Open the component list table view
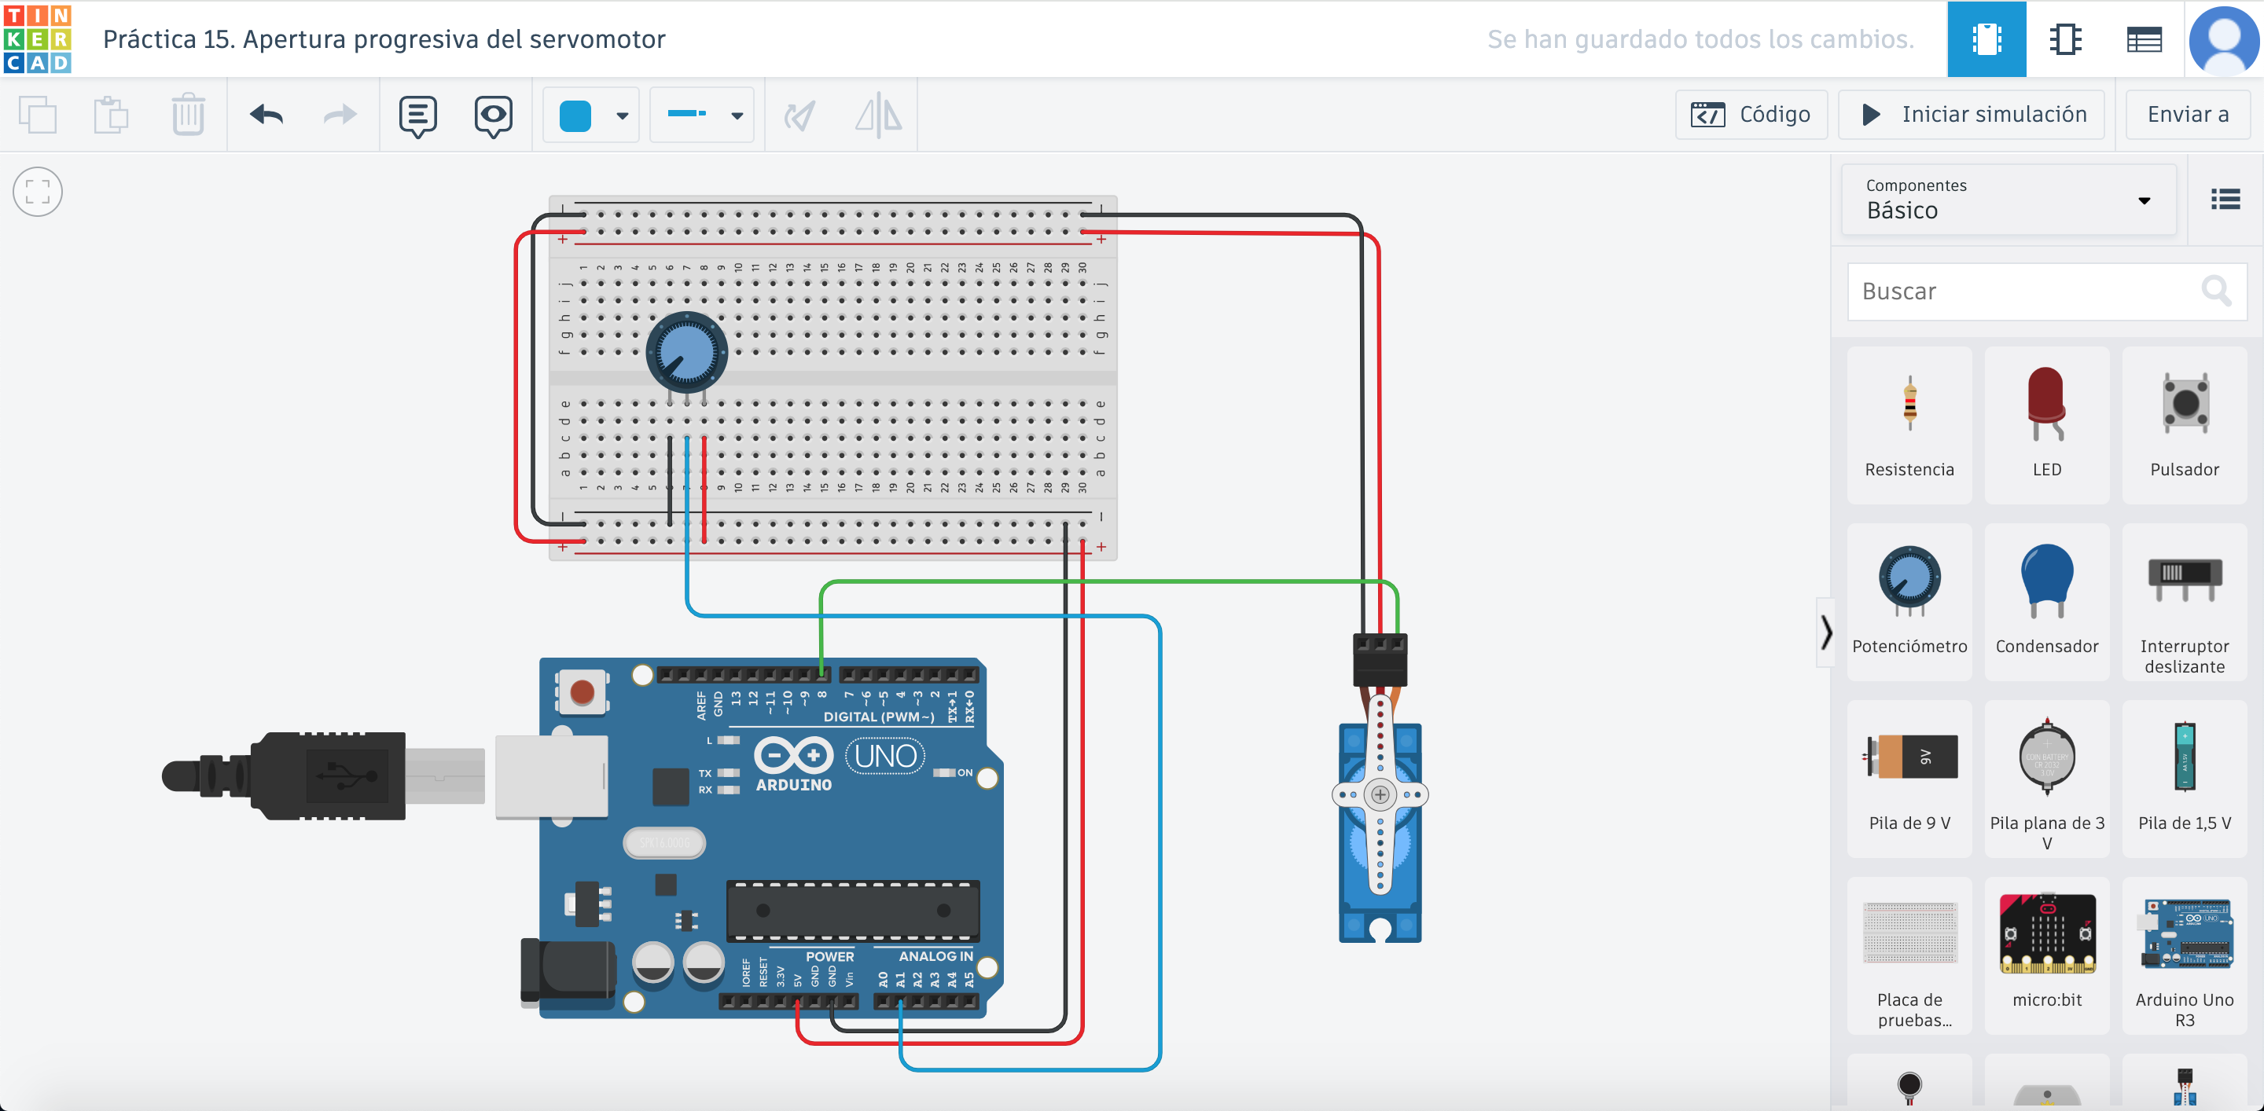Viewport: 2264px width, 1111px height. click(x=2143, y=39)
